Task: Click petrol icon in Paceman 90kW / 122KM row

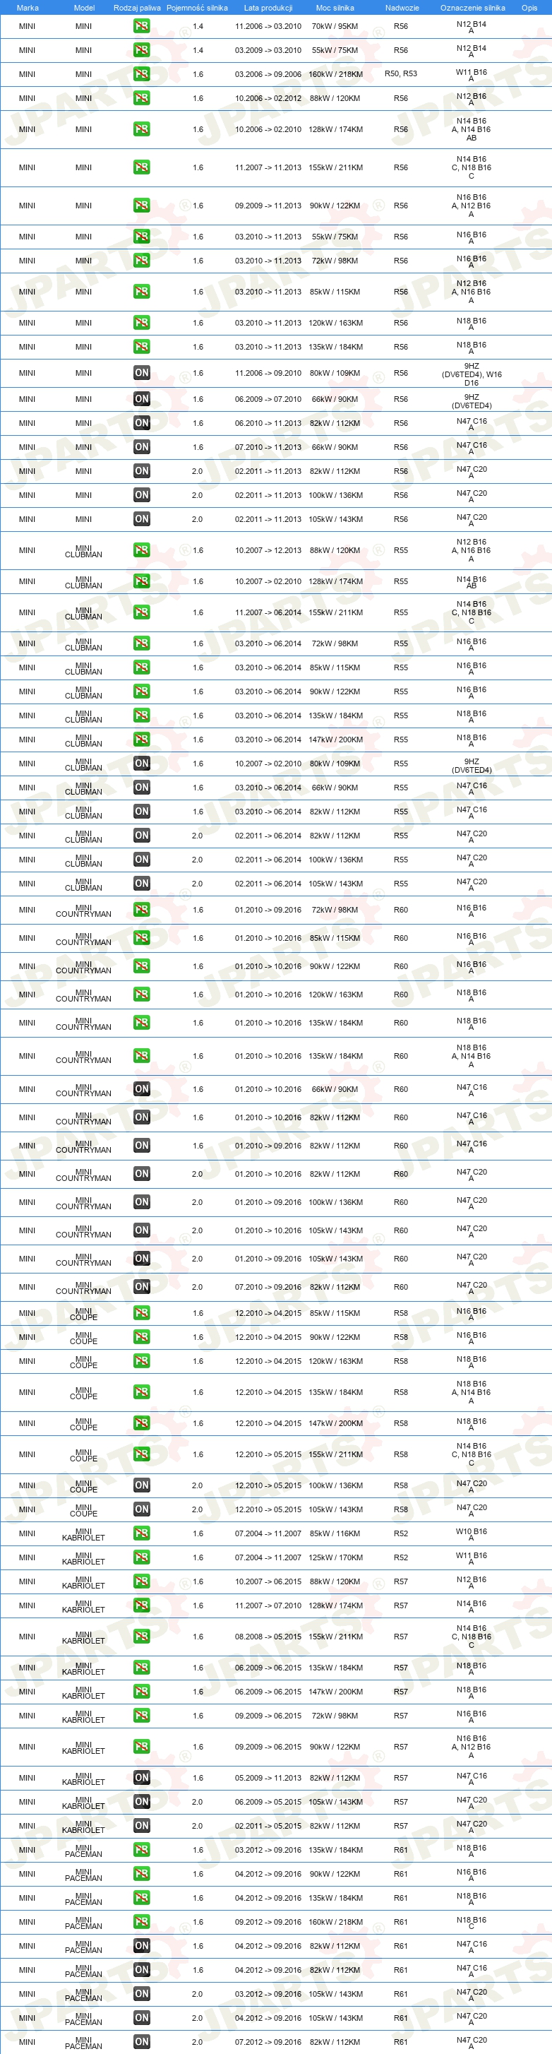Action: 142,1874
